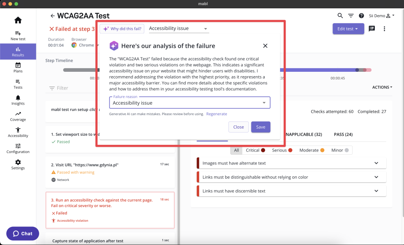Click the Save button in the dialog

[260, 127]
